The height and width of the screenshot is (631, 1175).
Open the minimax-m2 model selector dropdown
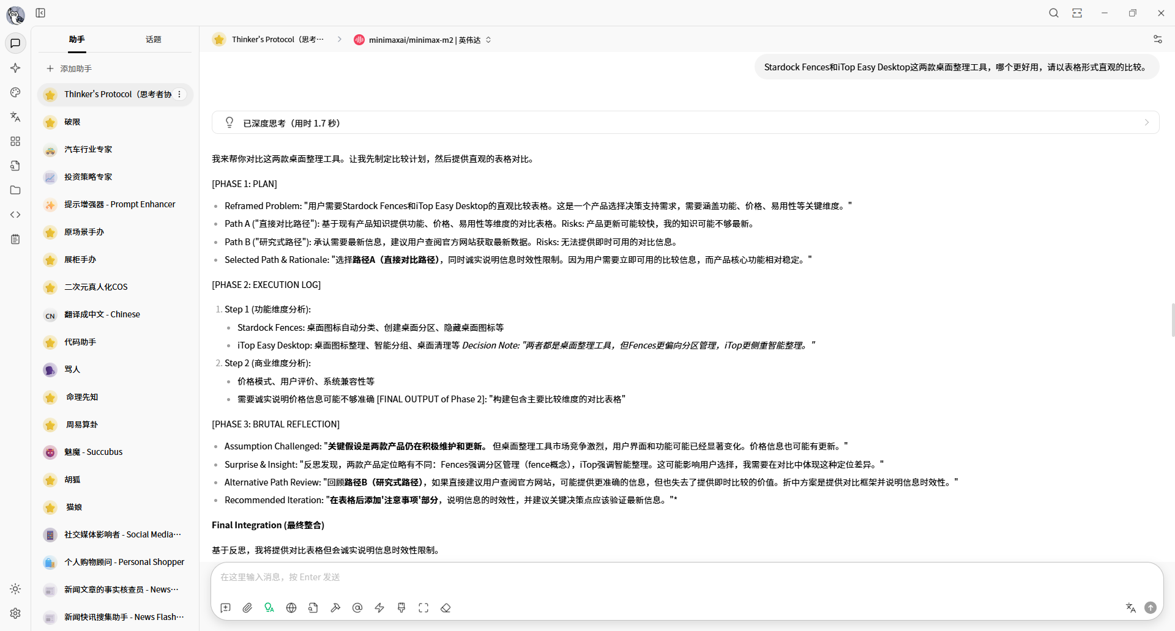423,40
